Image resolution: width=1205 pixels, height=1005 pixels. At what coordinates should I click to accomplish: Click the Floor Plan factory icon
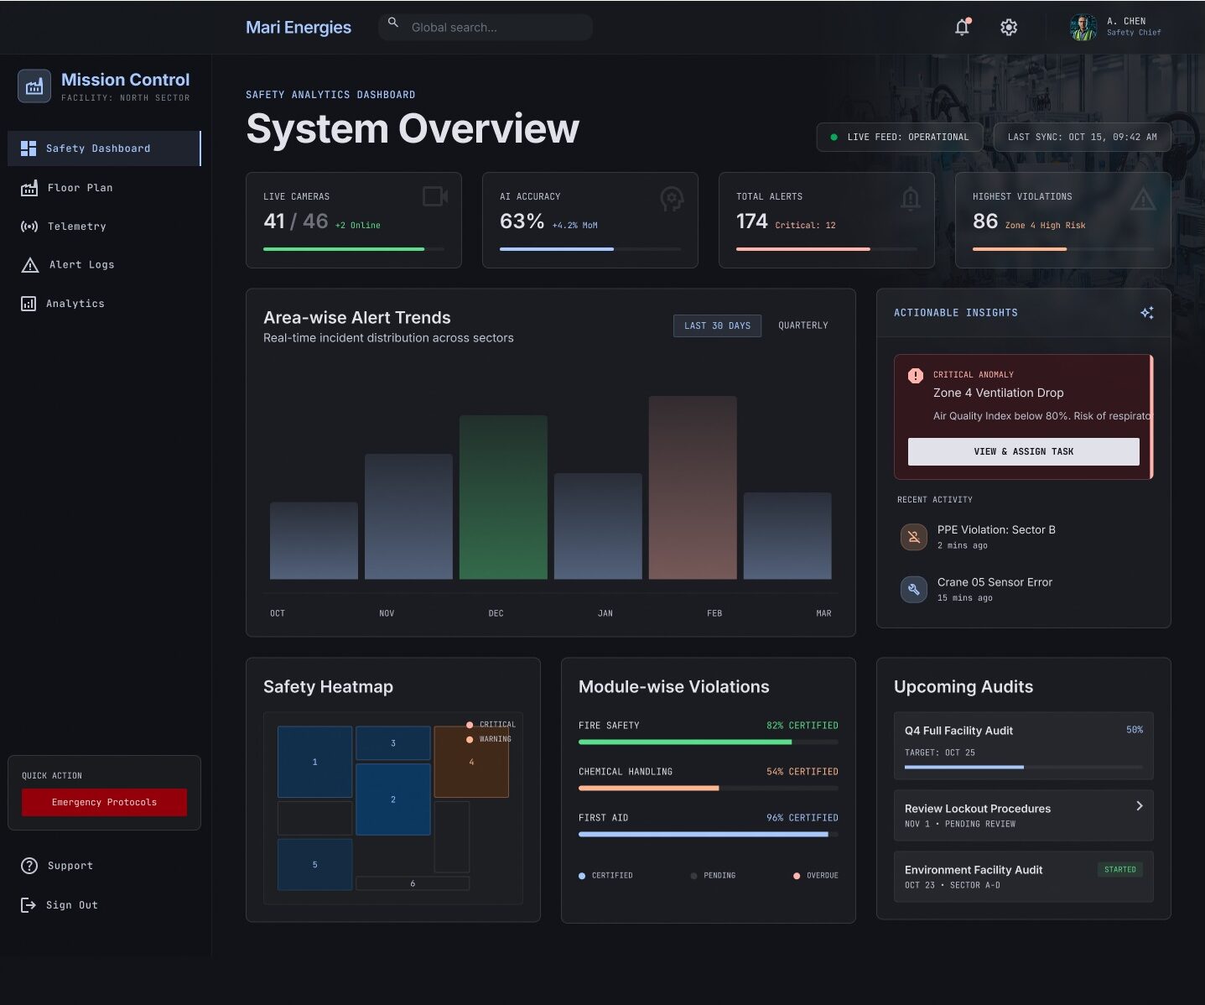tap(29, 188)
